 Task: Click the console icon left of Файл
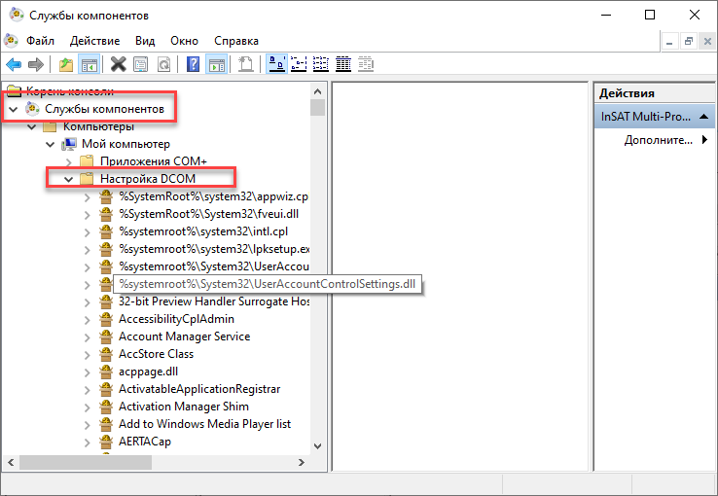[11, 41]
